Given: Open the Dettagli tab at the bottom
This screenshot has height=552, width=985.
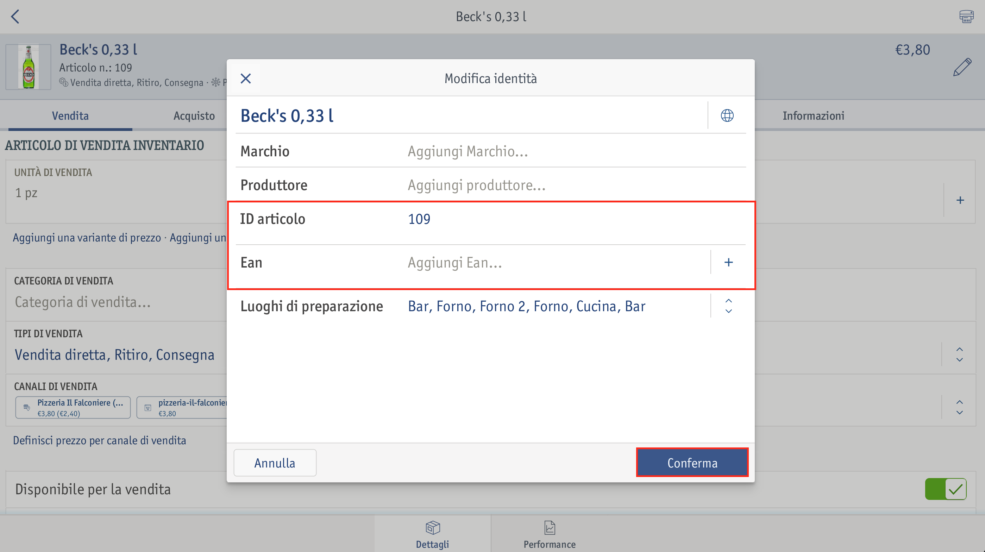Looking at the screenshot, I should point(432,534).
